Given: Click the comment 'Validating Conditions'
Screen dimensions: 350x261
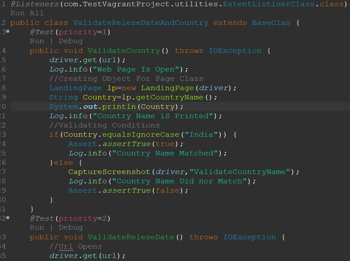Looking at the screenshot, I should point(105,125).
